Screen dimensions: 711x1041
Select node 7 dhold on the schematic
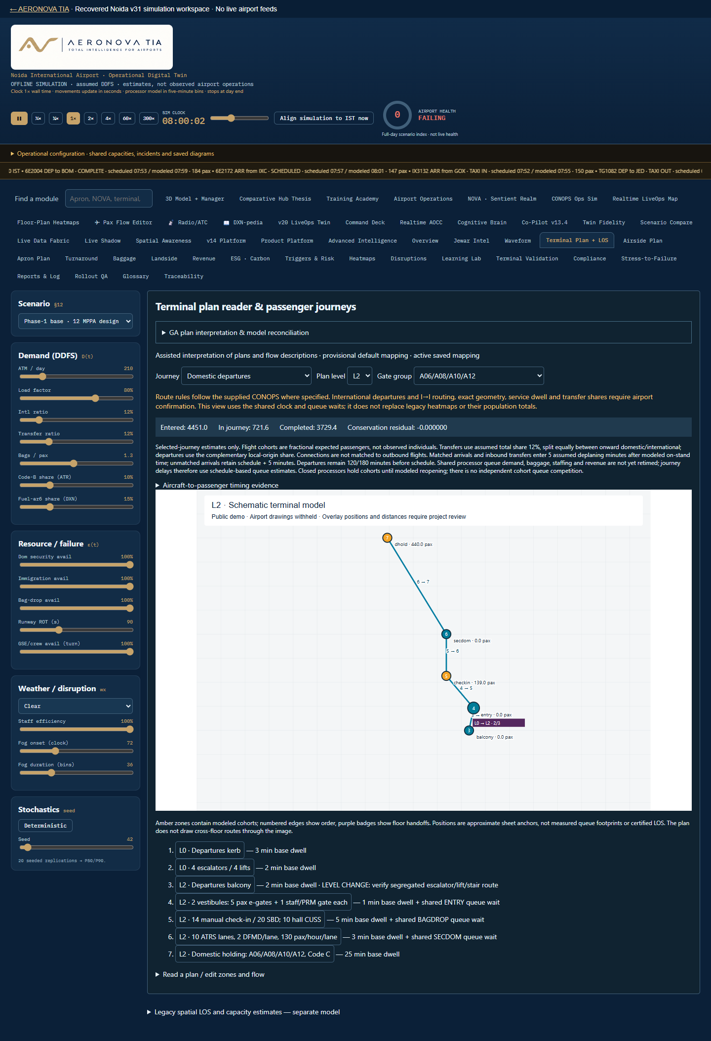pos(387,538)
